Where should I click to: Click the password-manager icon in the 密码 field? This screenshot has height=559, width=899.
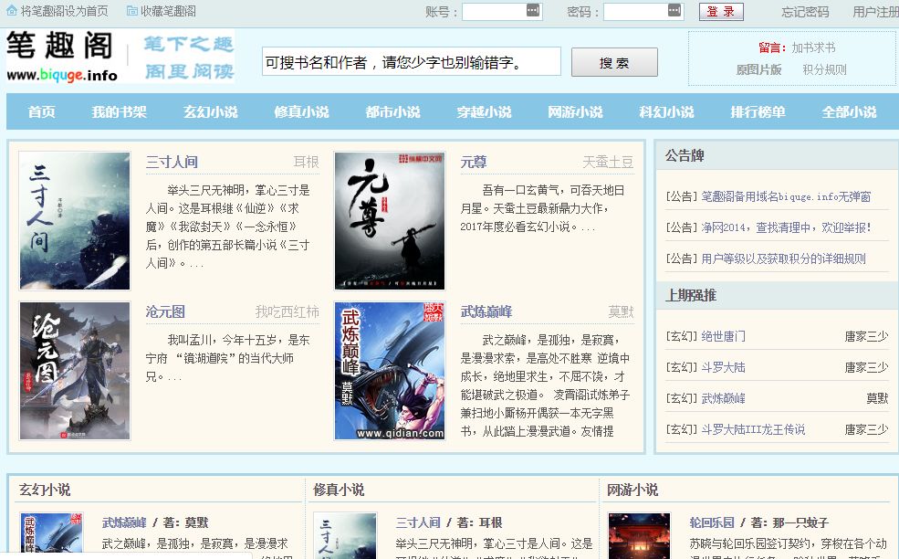[674, 10]
